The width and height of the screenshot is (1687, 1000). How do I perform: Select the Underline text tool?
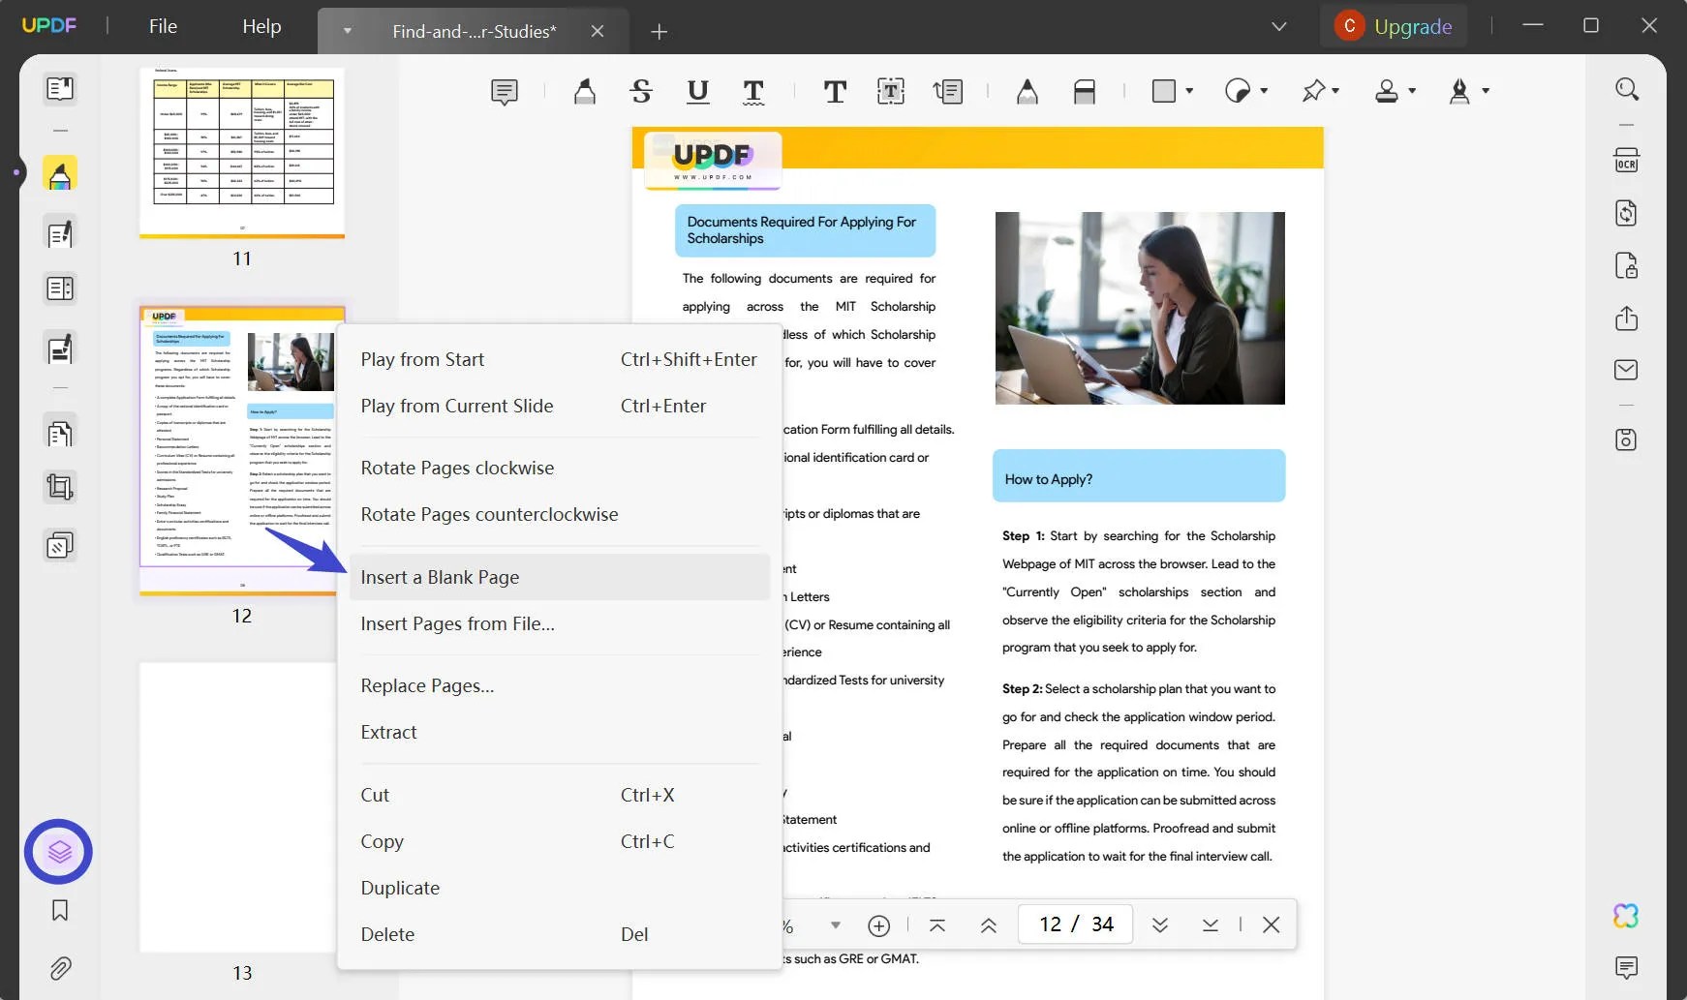(x=698, y=91)
